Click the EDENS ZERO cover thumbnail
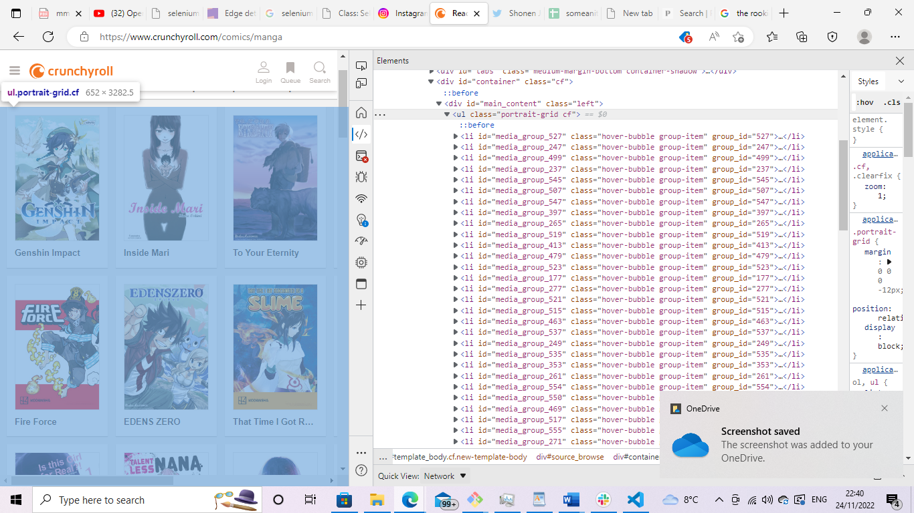Image resolution: width=914 pixels, height=513 pixels. (166, 347)
